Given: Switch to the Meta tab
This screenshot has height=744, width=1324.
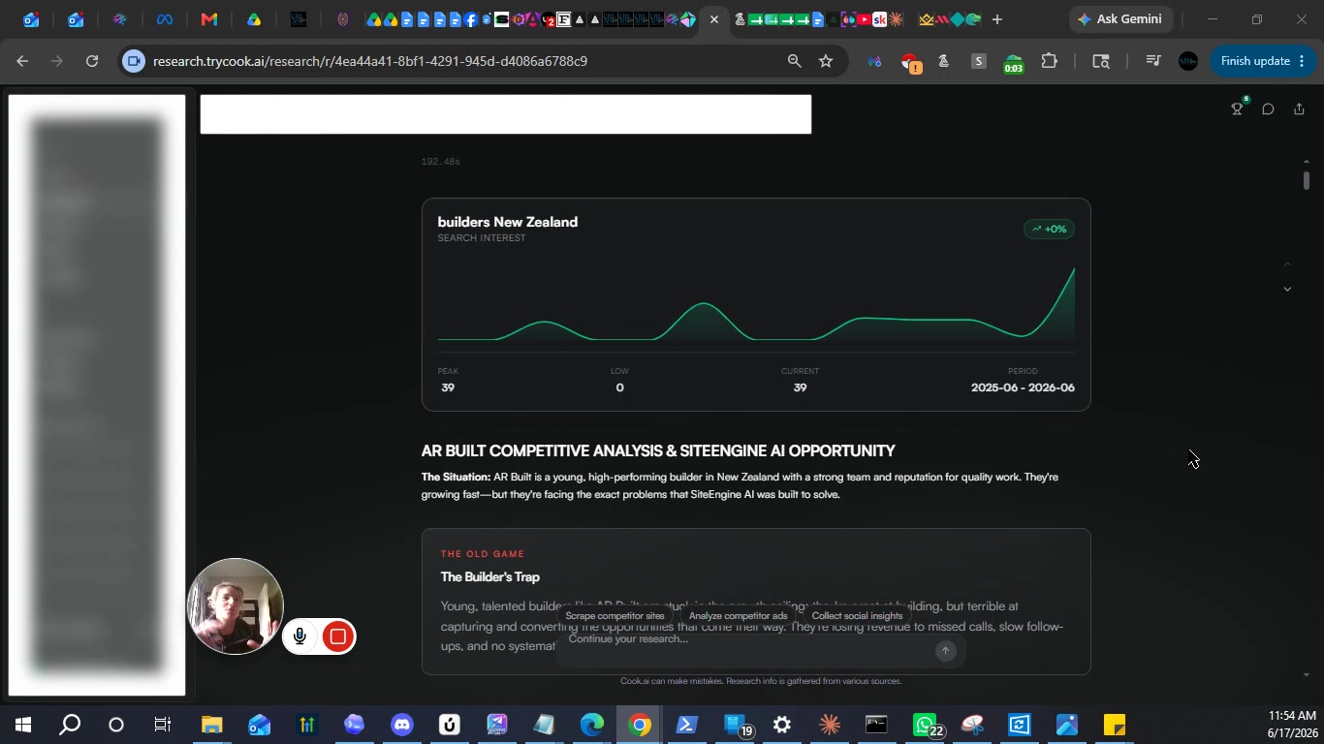Looking at the screenshot, I should pyautogui.click(x=164, y=19).
